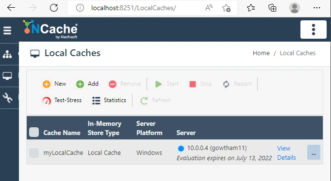
Task: Click the green Start play icon
Action: [x=159, y=84]
